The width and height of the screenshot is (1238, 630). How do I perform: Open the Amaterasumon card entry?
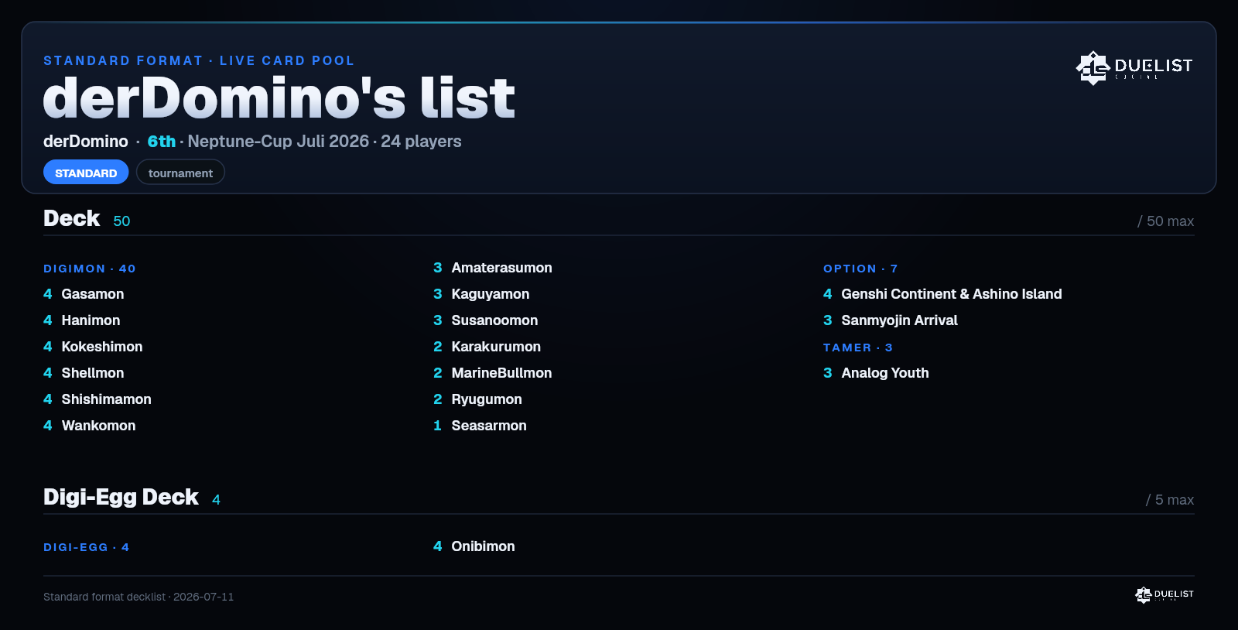point(493,268)
